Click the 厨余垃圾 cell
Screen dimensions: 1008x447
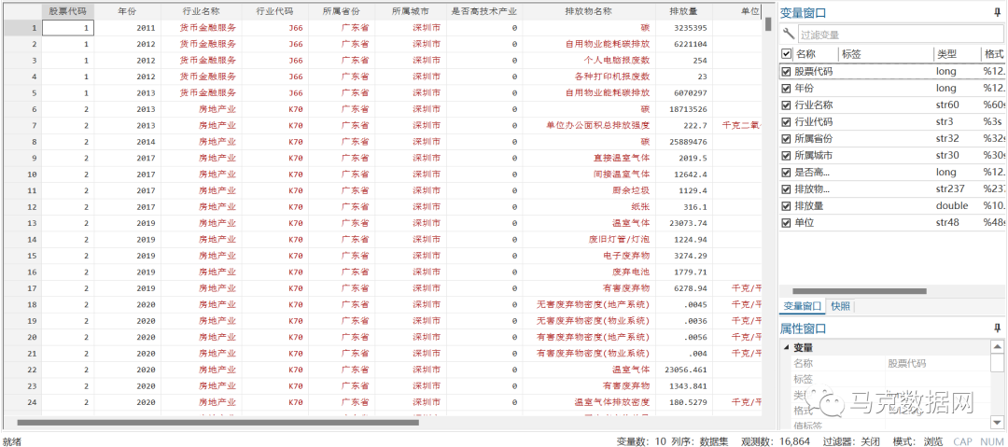589,190
